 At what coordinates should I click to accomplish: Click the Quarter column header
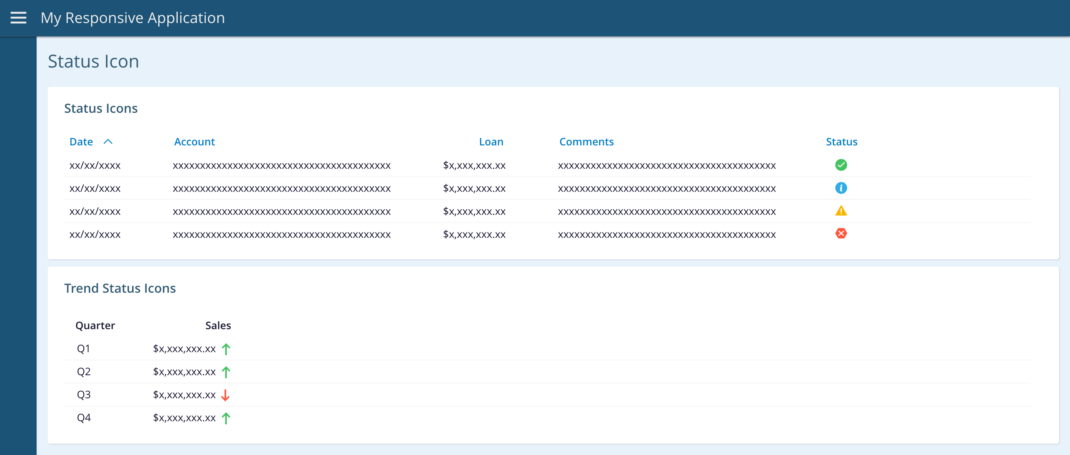(x=95, y=325)
